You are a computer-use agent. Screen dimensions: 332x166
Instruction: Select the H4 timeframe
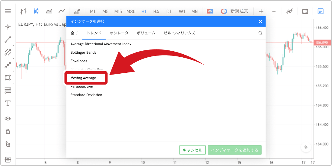(x=156, y=11)
